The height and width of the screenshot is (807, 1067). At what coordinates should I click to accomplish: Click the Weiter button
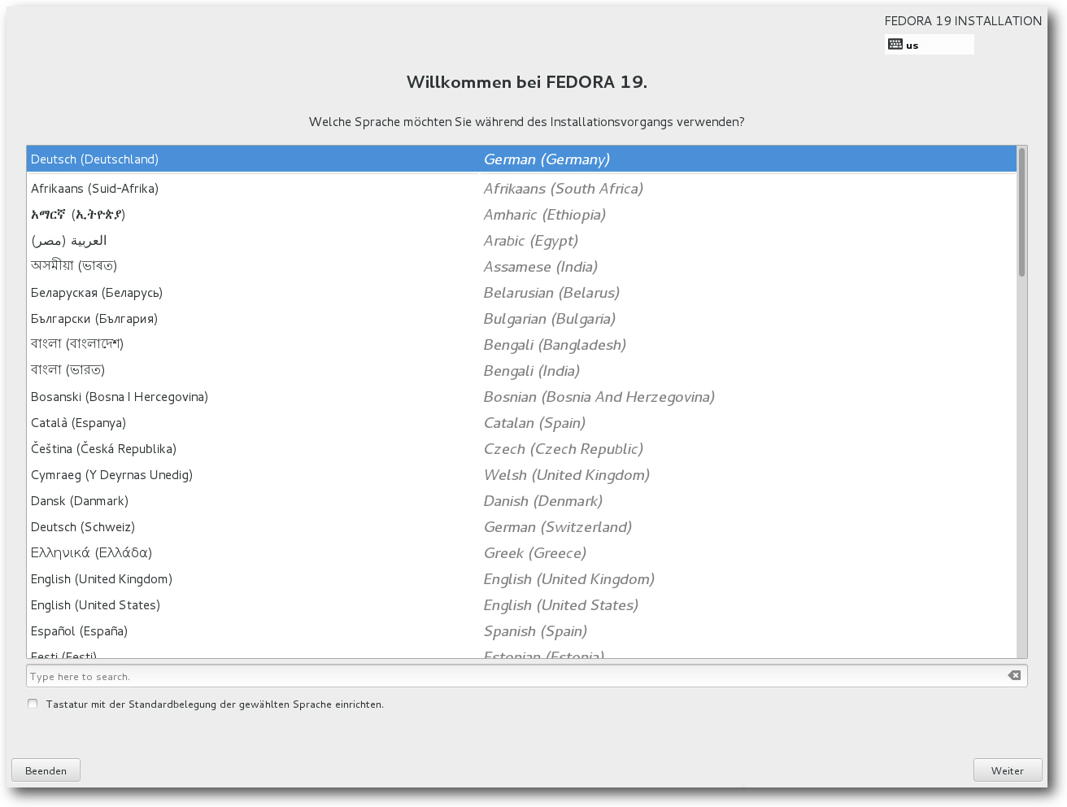pyautogui.click(x=1008, y=770)
